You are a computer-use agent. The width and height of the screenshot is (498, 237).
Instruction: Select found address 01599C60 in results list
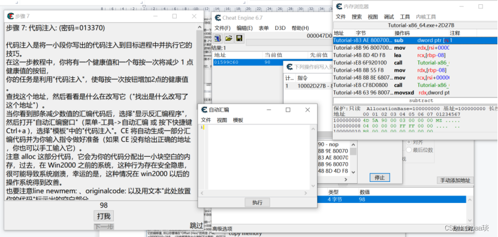click(248, 62)
